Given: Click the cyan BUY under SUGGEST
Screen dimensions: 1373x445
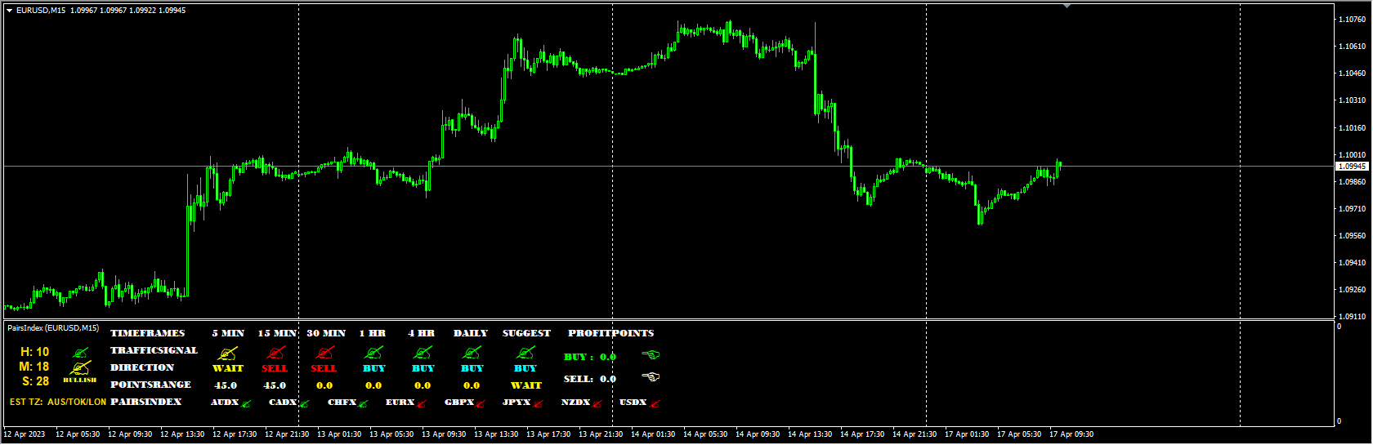Looking at the screenshot, I should coord(525,368).
